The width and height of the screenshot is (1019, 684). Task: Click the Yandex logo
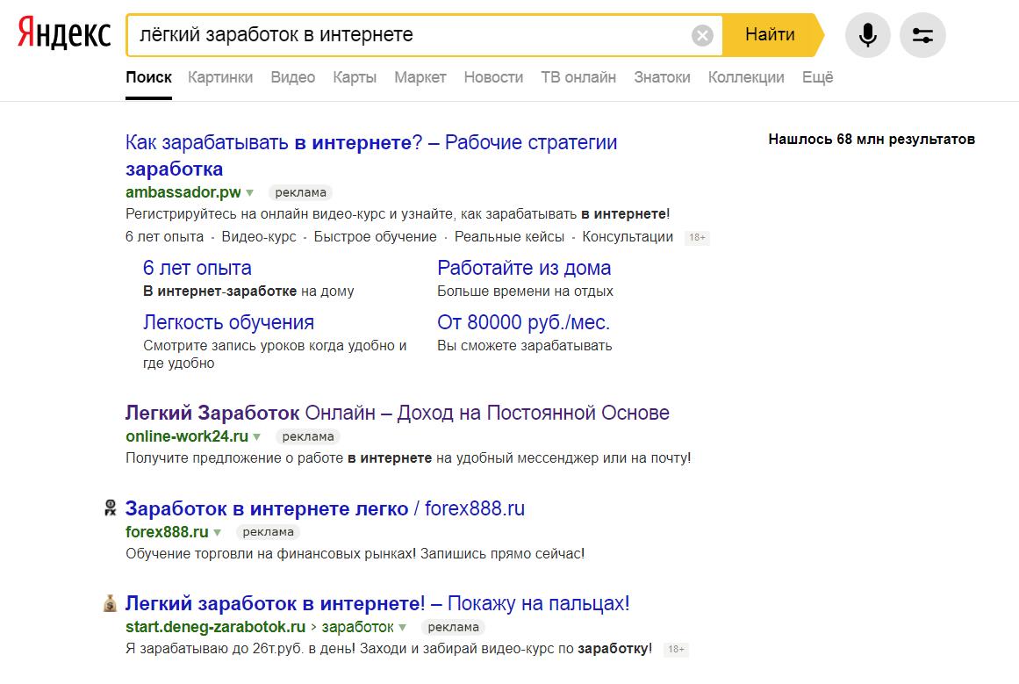coord(64,35)
